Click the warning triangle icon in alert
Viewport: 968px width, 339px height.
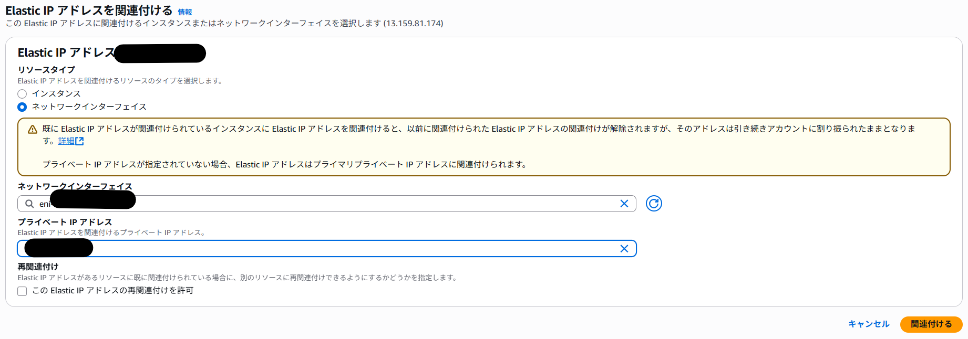tap(33, 130)
